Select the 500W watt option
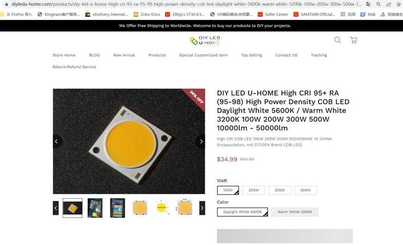Screen dimensions: 403x245 [x=305, y=190]
